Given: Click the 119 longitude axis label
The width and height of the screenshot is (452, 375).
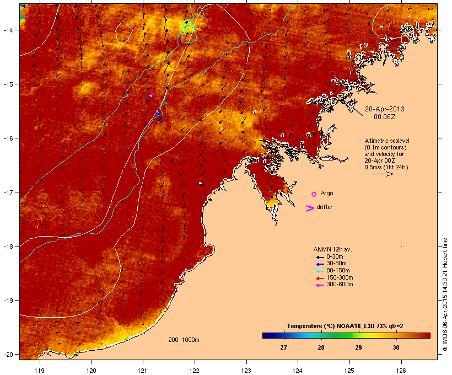Looking at the screenshot, I should click(40, 371).
